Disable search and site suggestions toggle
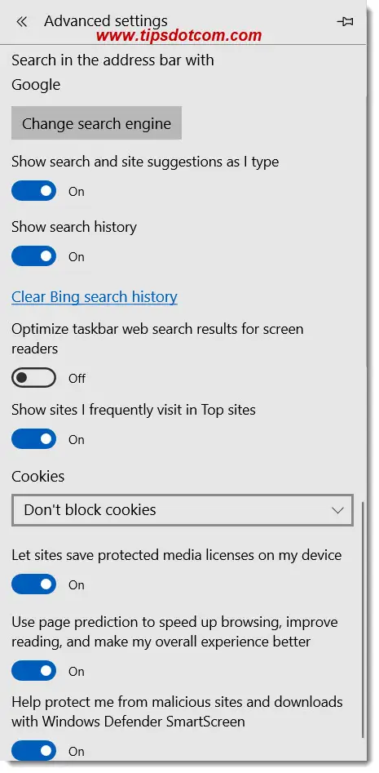The image size is (379, 773). [34, 191]
